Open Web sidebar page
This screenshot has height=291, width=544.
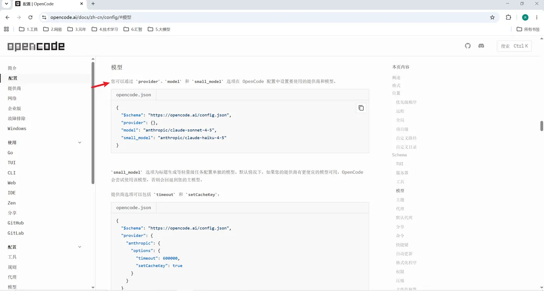tap(12, 183)
